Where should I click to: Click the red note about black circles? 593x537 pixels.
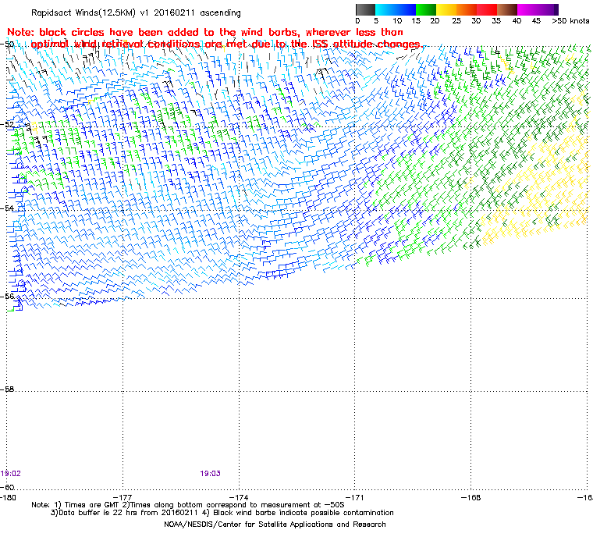point(215,38)
